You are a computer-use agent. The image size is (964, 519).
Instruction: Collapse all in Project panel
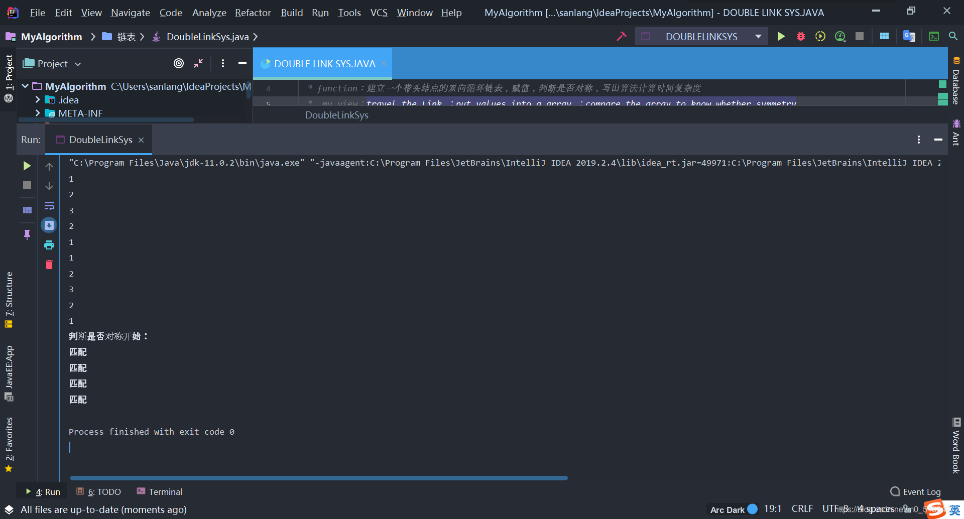[x=198, y=63]
